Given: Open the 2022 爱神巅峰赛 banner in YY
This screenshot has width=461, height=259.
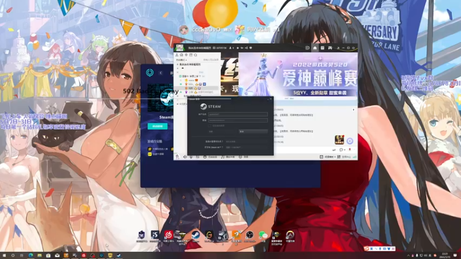Looking at the screenshot, I should point(298,75).
